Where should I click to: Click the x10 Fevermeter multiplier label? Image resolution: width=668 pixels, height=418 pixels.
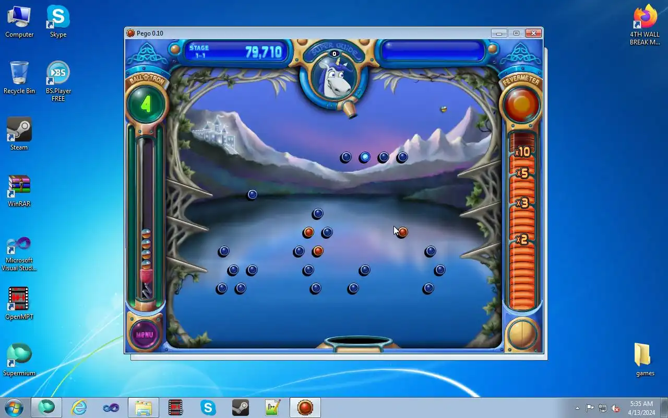click(522, 152)
